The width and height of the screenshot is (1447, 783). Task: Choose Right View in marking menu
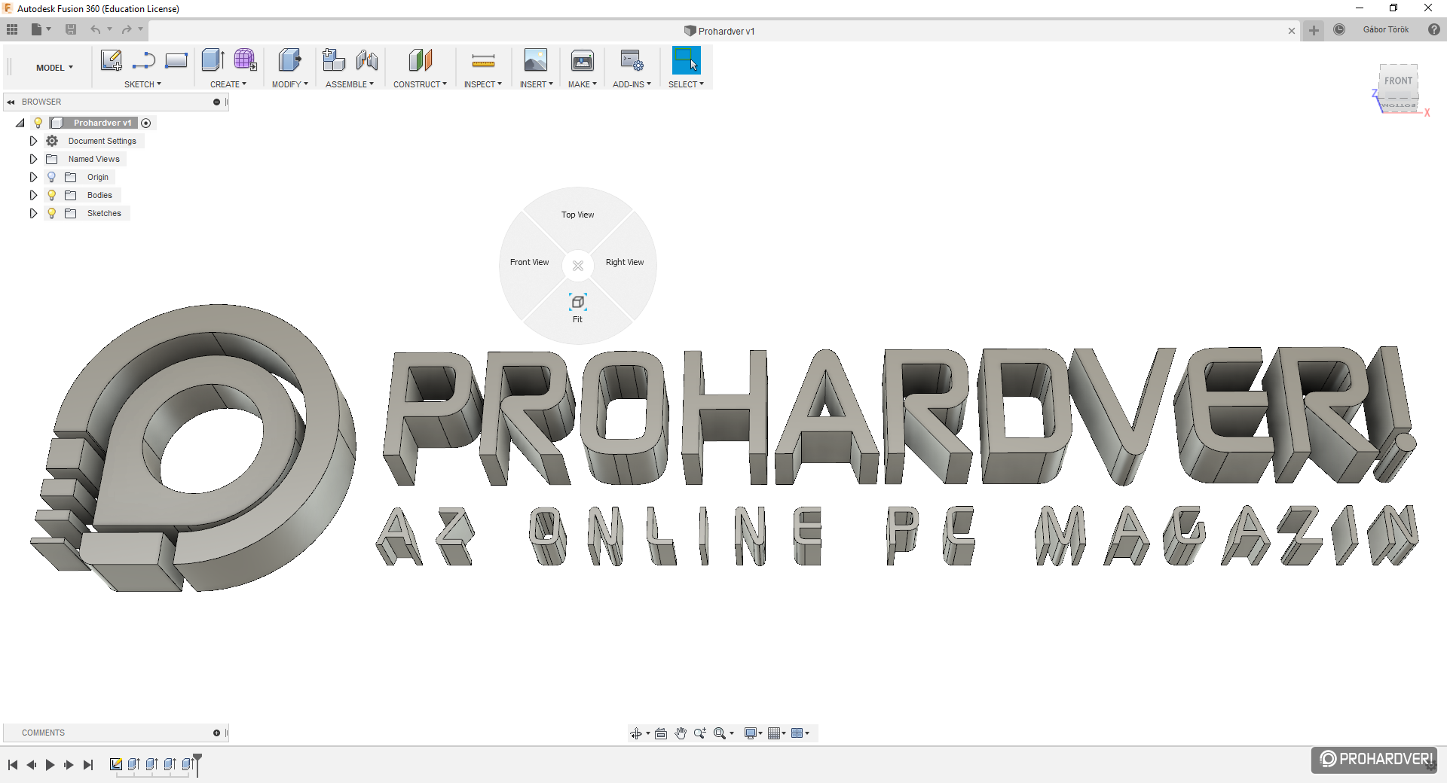625,263
